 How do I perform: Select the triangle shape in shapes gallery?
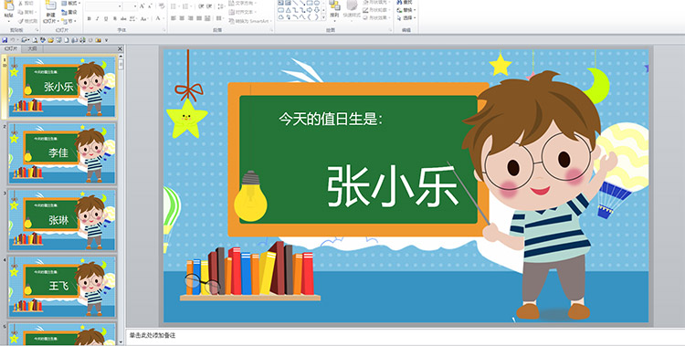coord(289,10)
